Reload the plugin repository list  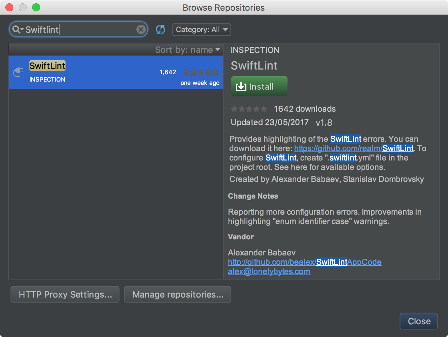[x=160, y=29]
